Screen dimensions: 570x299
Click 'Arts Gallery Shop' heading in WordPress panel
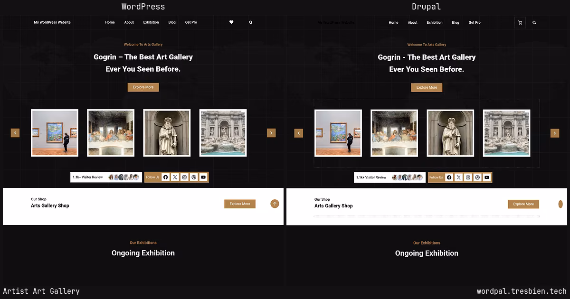tap(50, 206)
